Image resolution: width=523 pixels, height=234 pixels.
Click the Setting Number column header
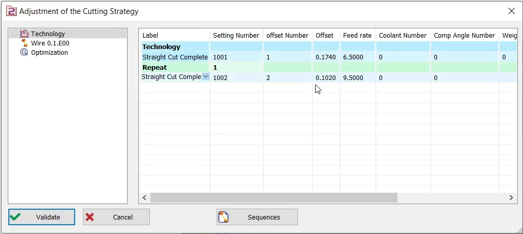pyautogui.click(x=236, y=35)
